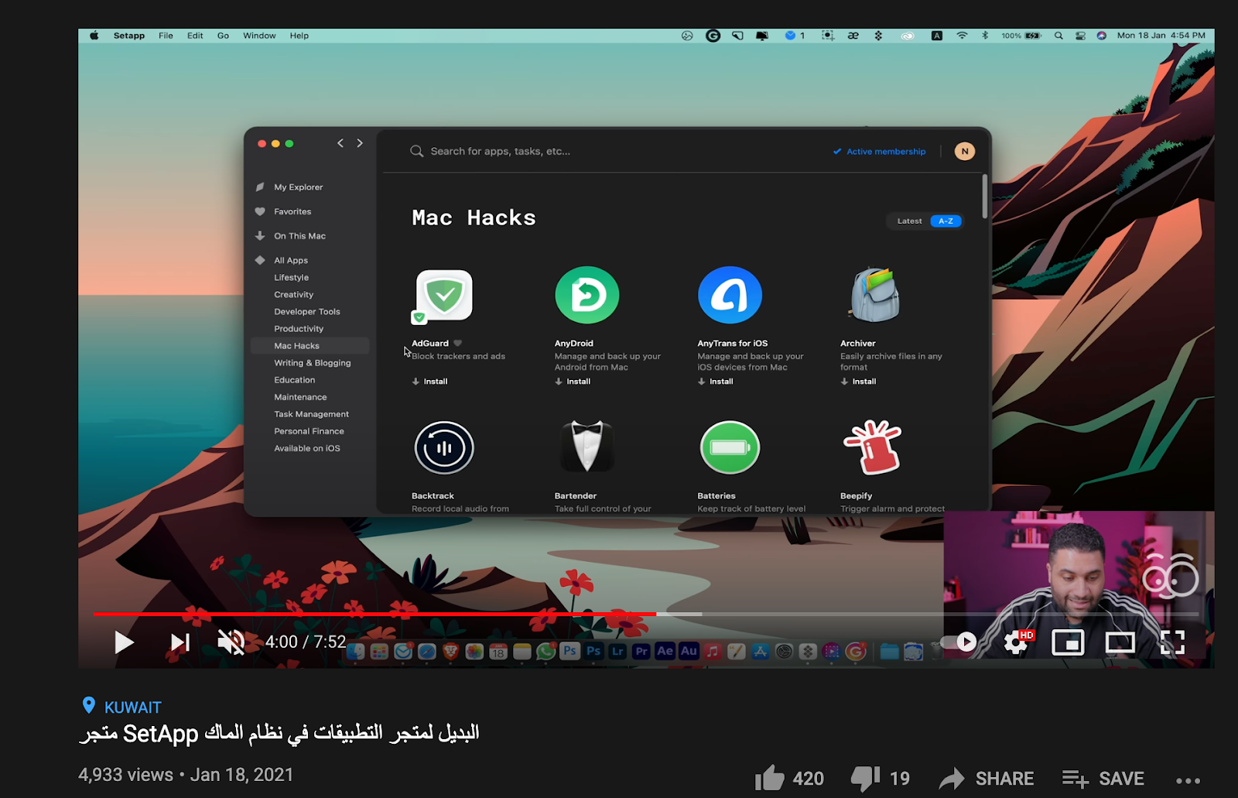Select Productivity category
The image size is (1238, 798).
pos(299,329)
